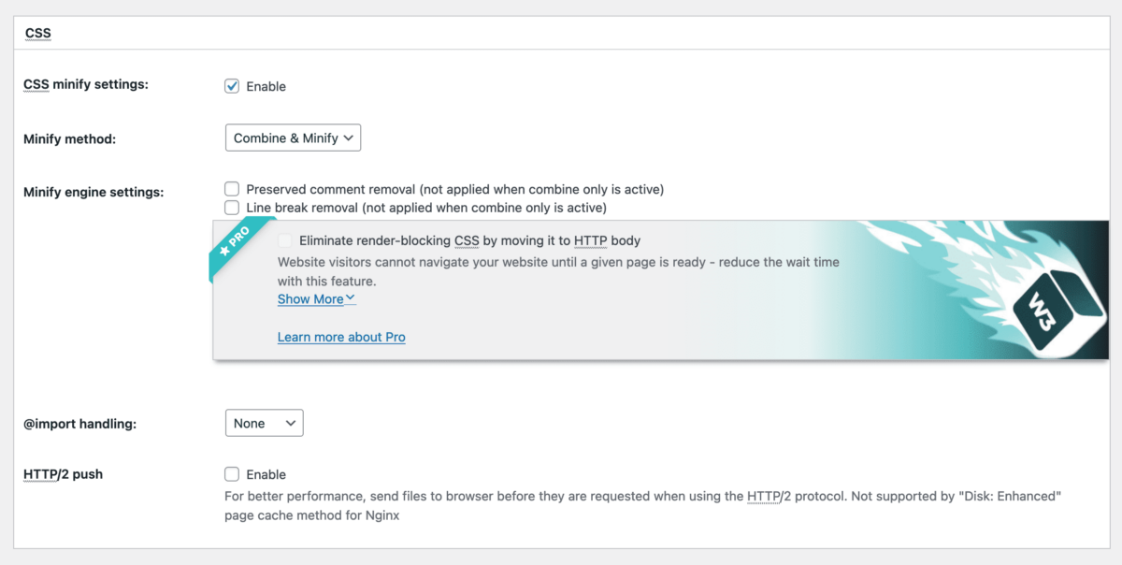Check the Line break removal option
Image resolution: width=1122 pixels, height=565 pixels.
point(231,207)
